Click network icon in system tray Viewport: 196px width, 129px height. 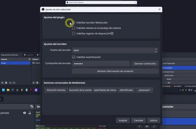[x=189, y=90]
